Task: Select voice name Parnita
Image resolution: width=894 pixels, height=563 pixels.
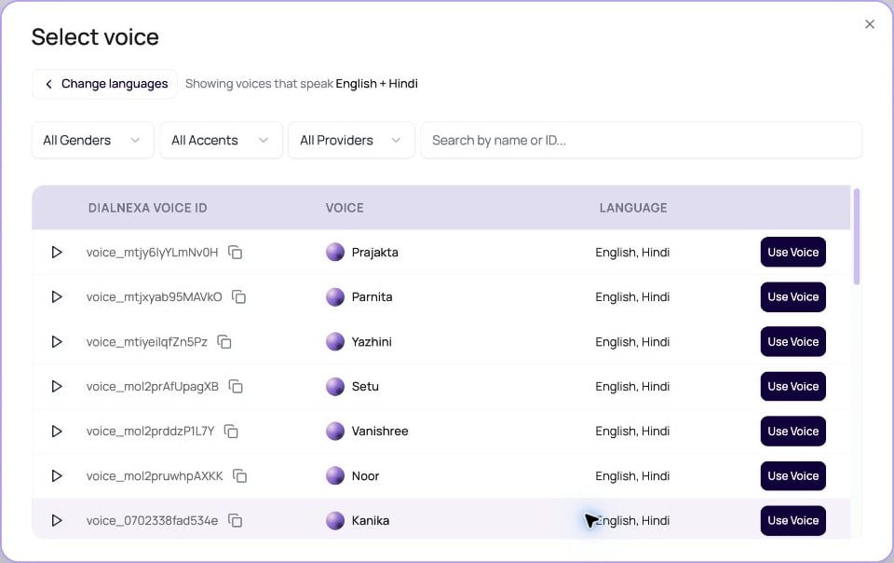Action: 372,296
